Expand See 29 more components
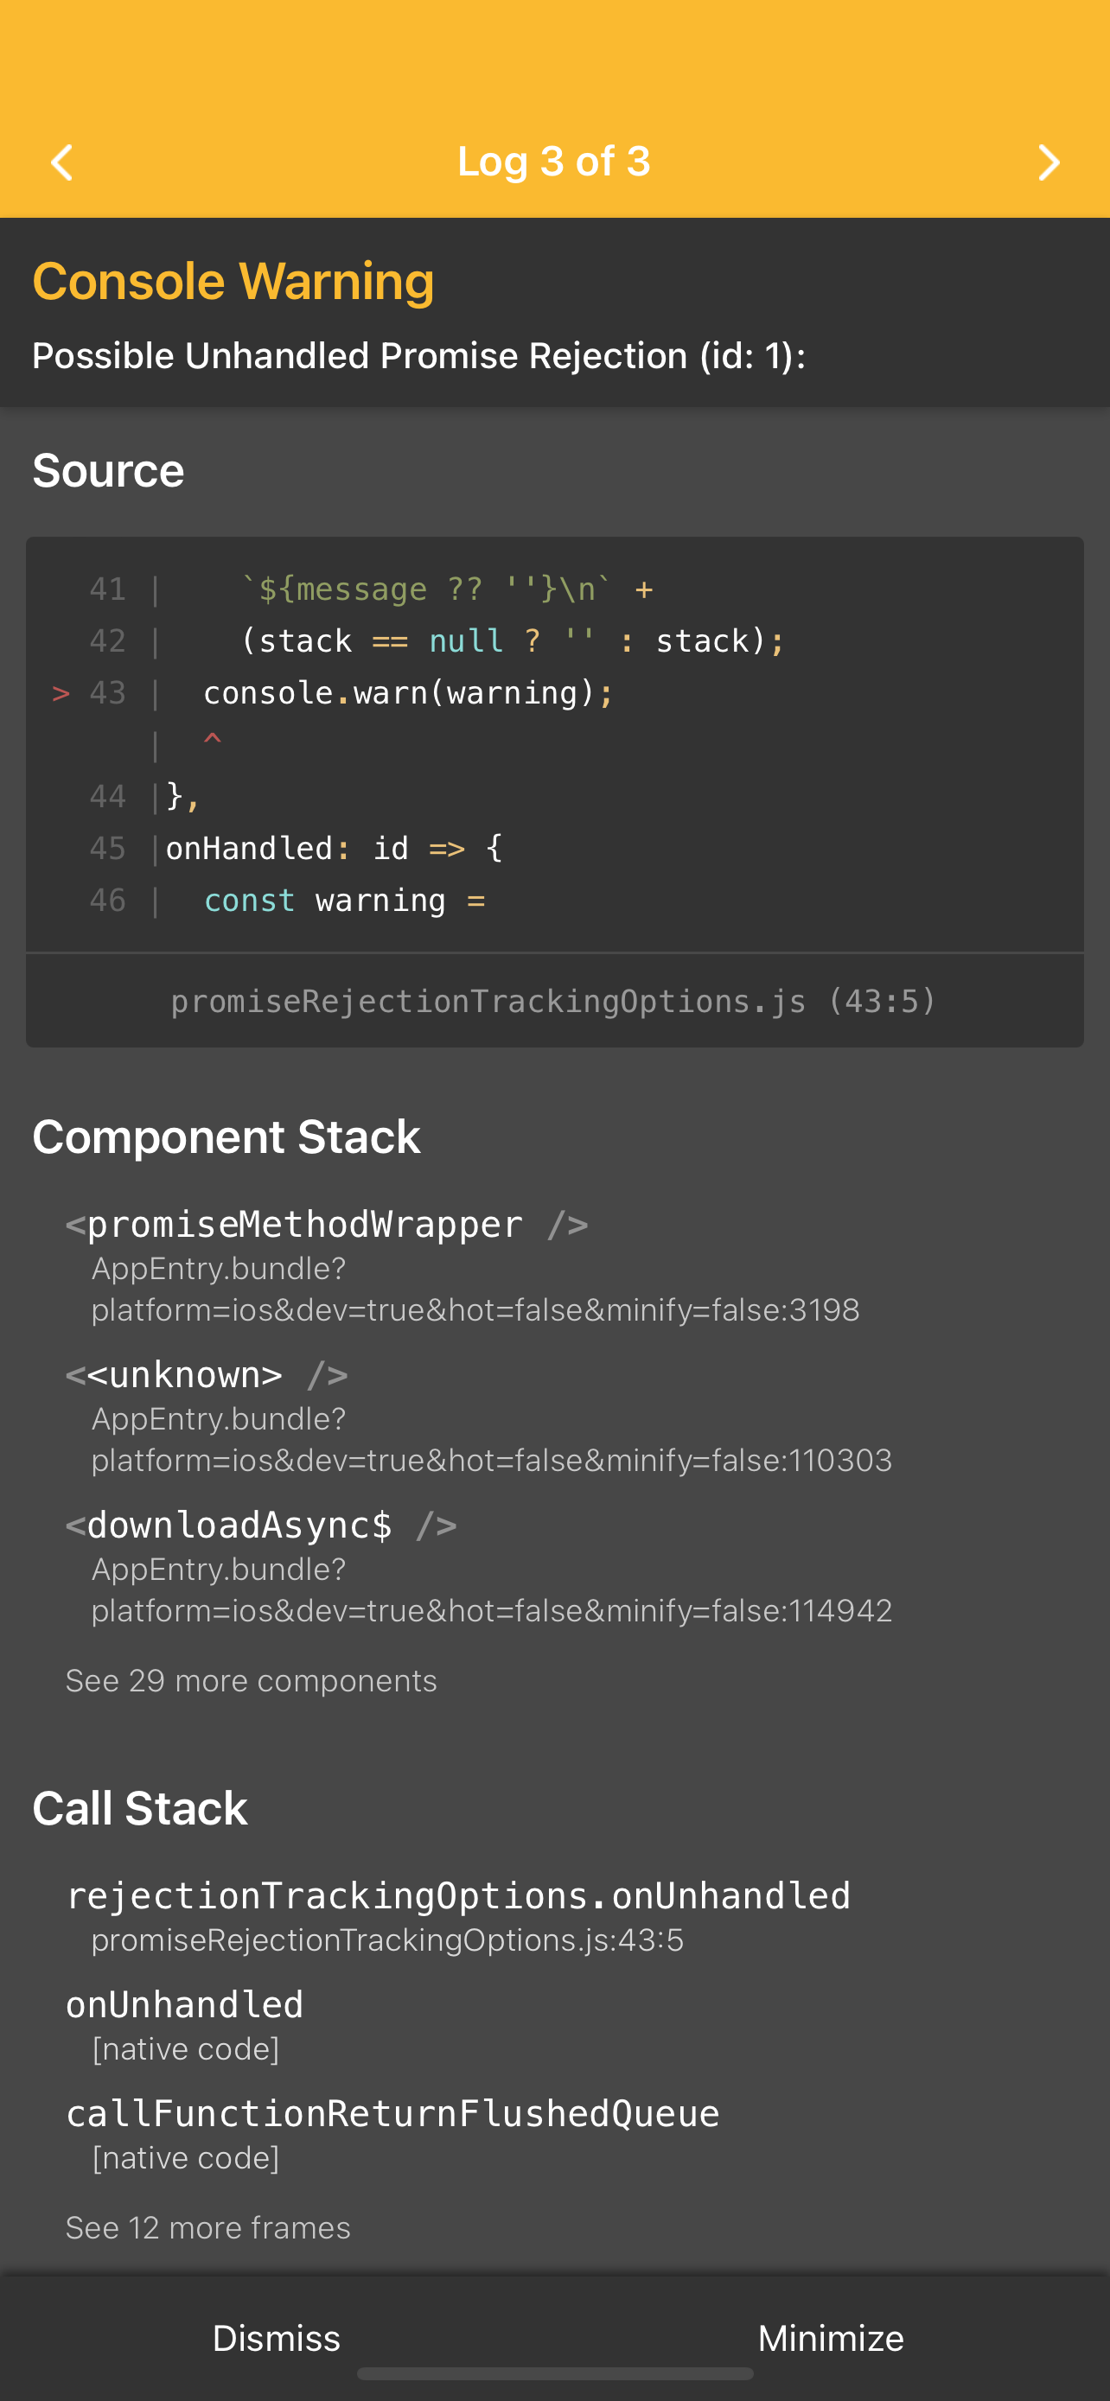Image resolution: width=1110 pixels, height=2401 pixels. pyautogui.click(x=251, y=1680)
